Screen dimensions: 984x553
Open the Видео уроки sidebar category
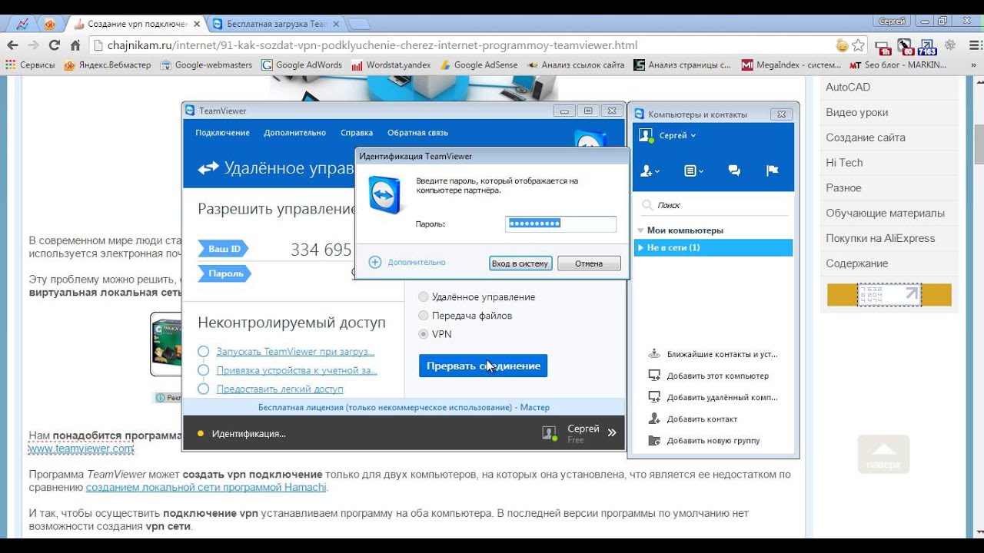tap(856, 112)
